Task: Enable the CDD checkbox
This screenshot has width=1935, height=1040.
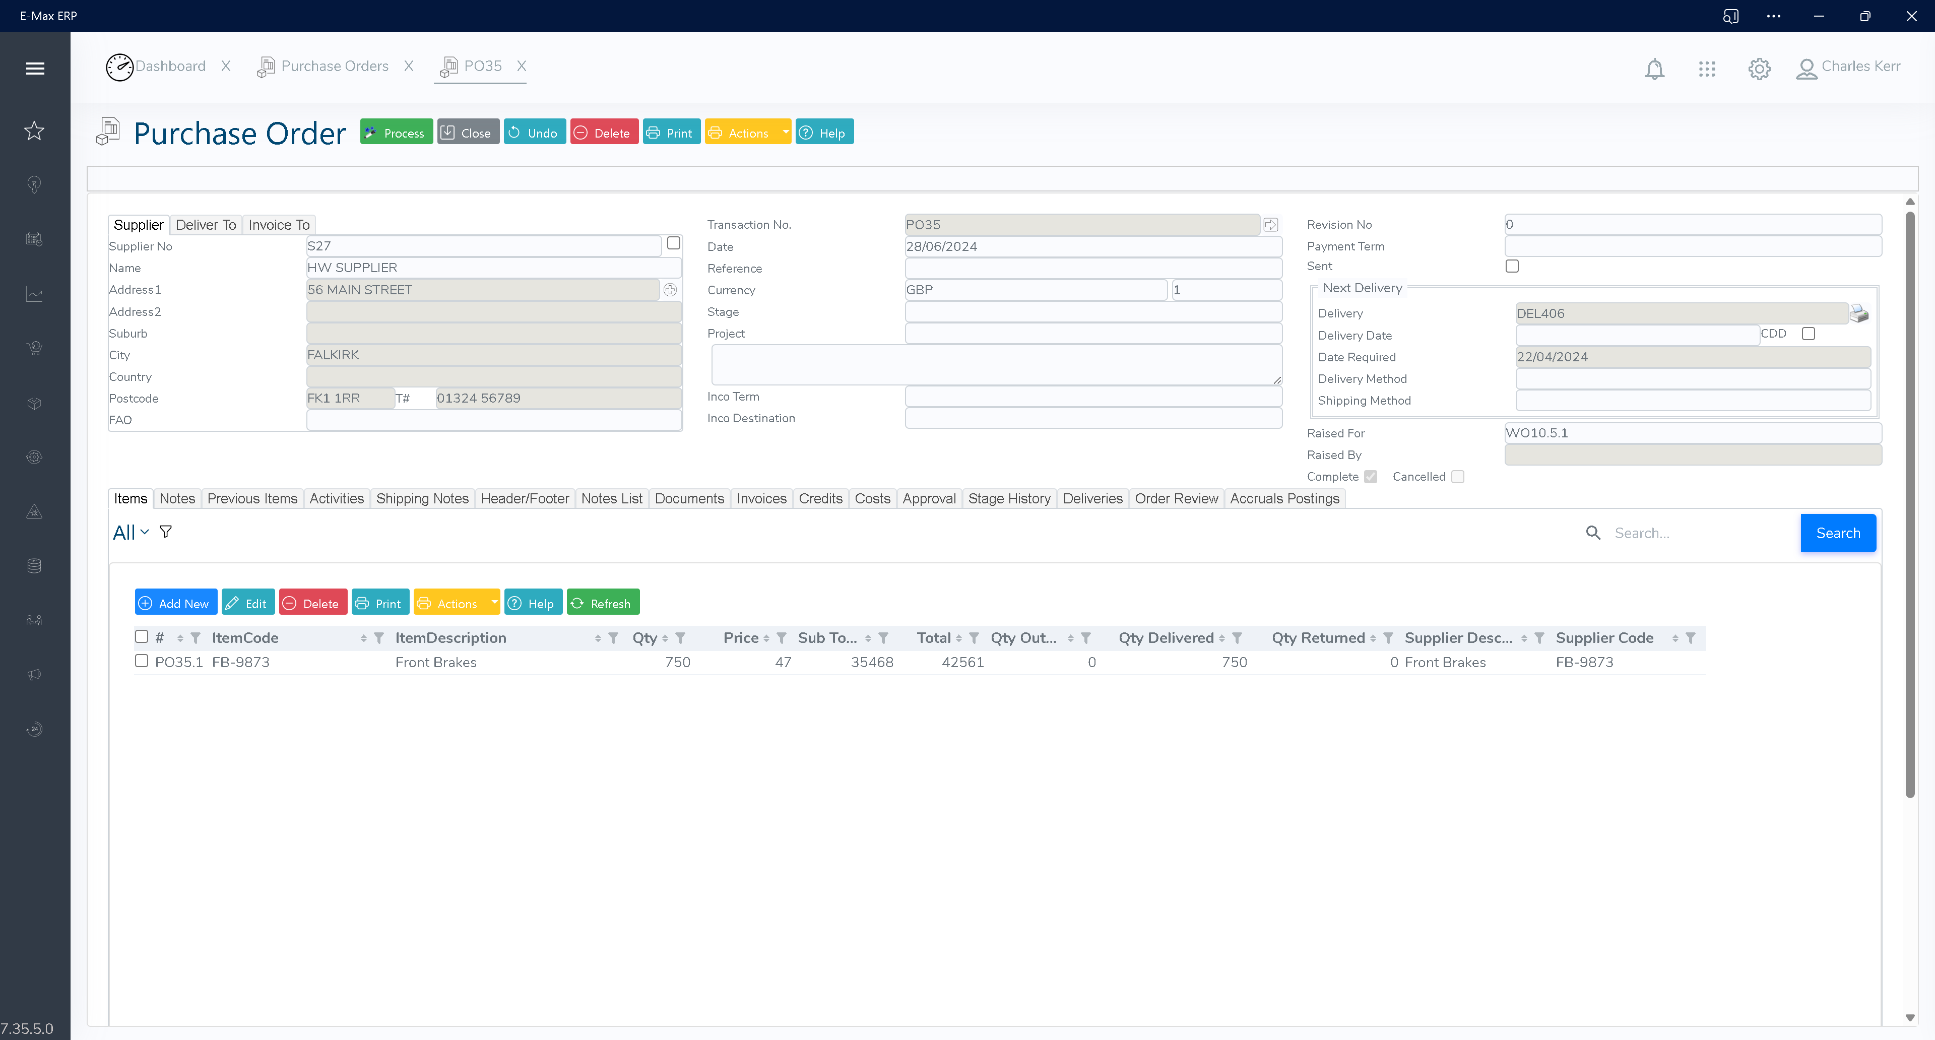Action: click(1808, 334)
